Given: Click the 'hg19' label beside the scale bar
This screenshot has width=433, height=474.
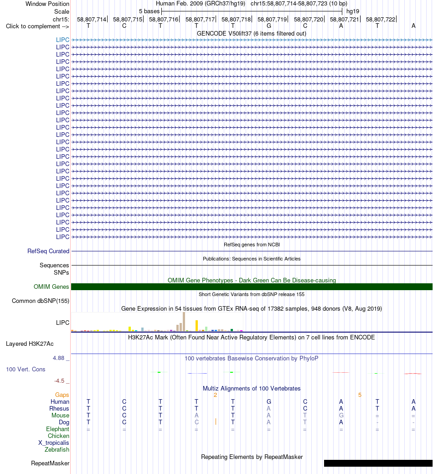Looking at the screenshot, I should [x=353, y=11].
